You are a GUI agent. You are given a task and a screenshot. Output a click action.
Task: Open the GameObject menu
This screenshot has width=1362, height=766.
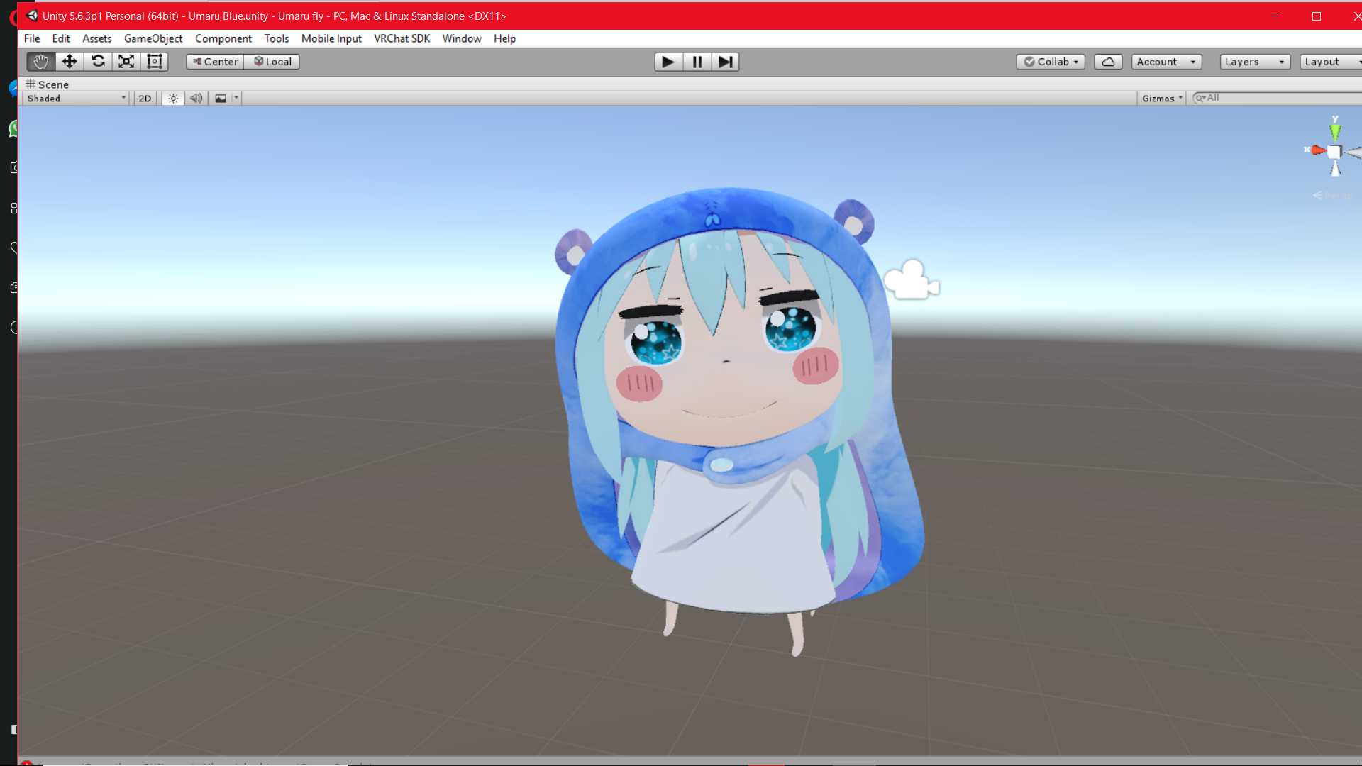[153, 38]
